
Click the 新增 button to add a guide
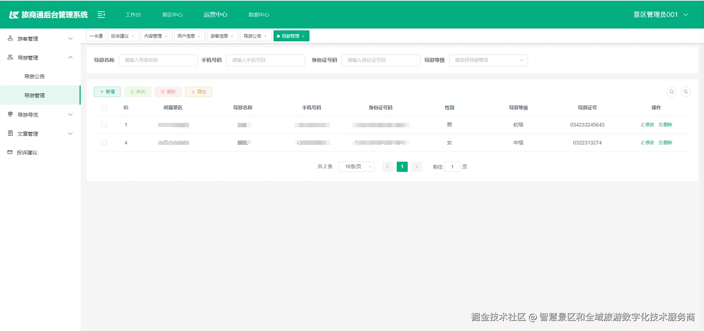click(x=107, y=91)
